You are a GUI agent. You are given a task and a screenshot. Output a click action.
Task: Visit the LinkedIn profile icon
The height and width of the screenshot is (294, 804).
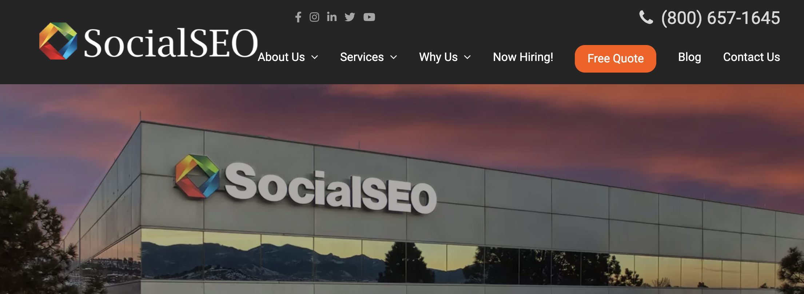coord(332,17)
